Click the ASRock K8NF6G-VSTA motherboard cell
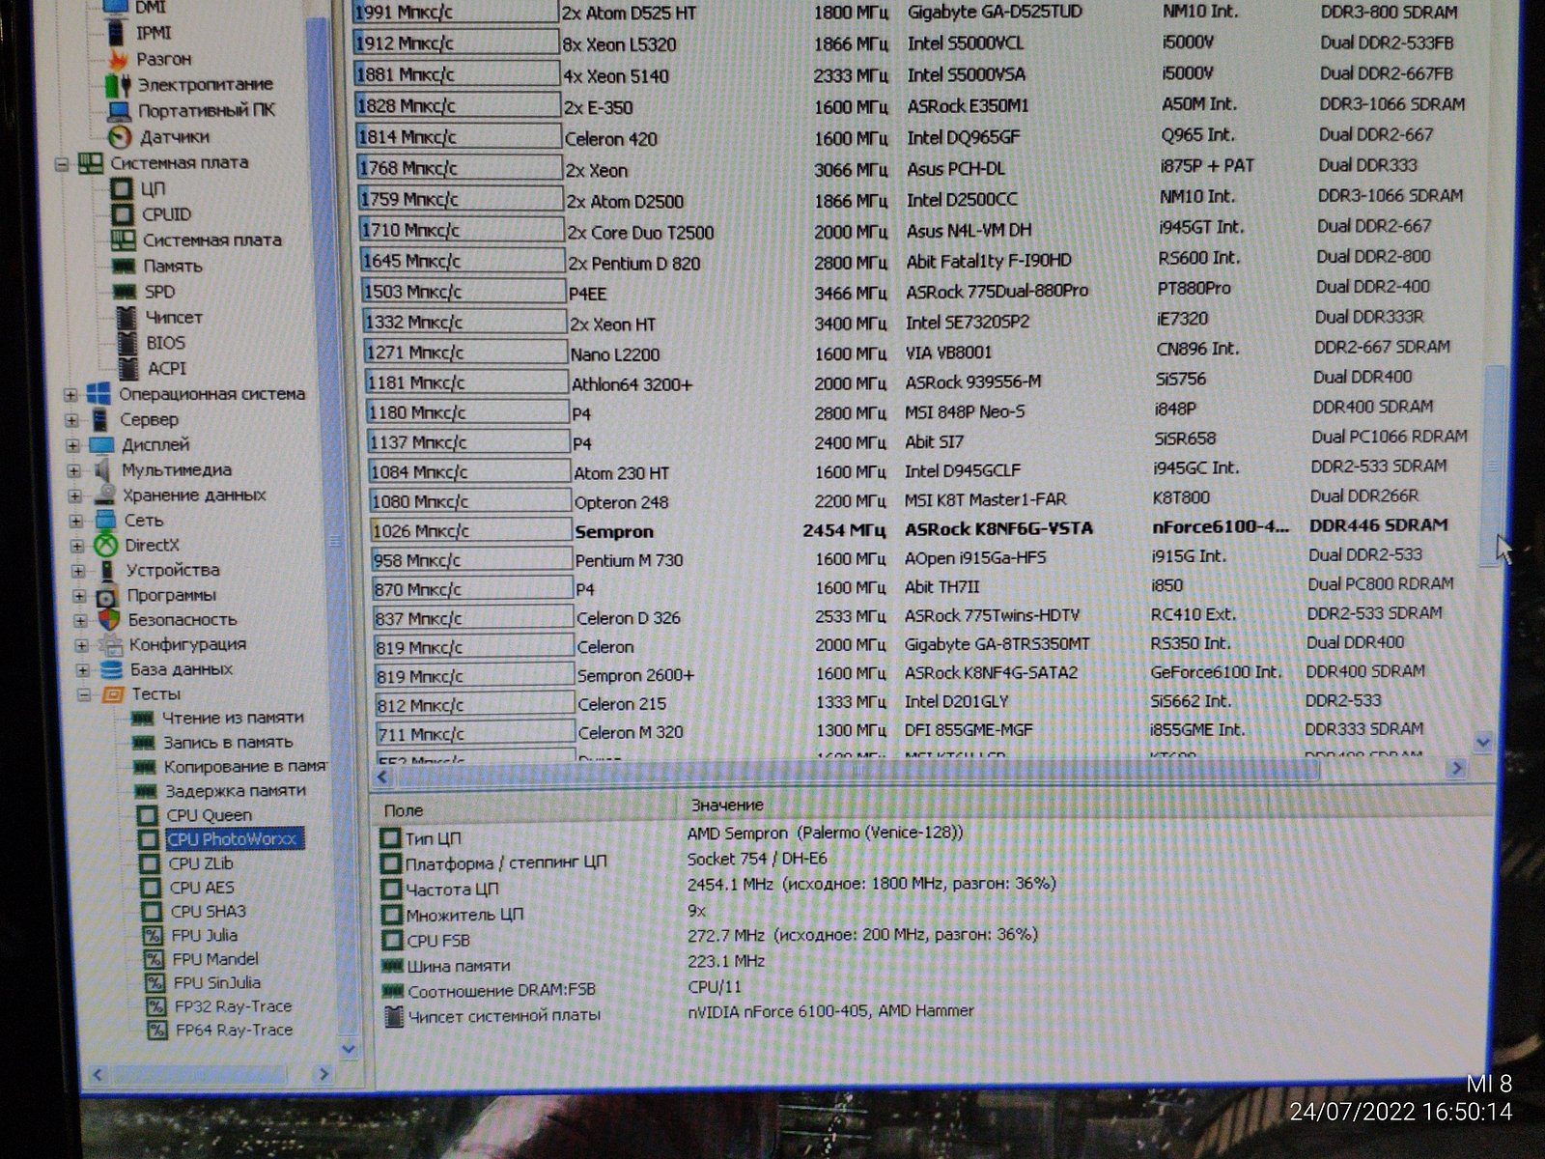 pyautogui.click(x=998, y=529)
